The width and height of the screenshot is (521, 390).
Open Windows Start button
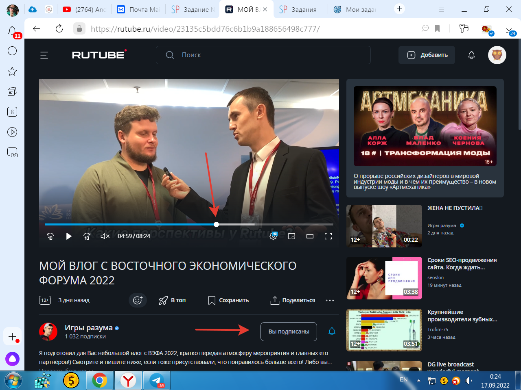coord(13,381)
